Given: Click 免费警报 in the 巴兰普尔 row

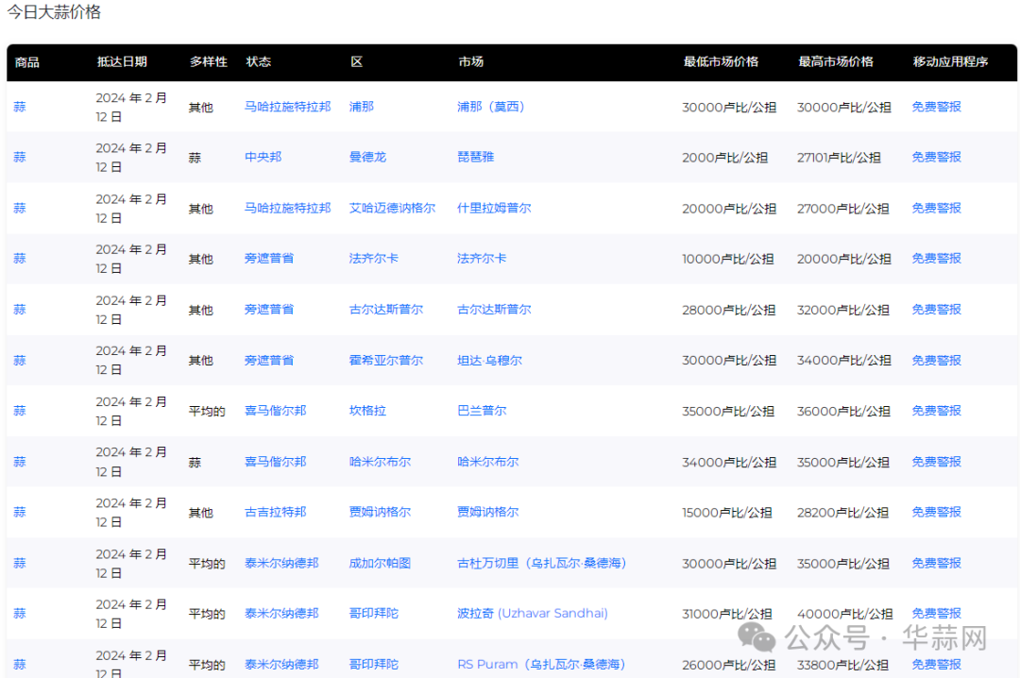Looking at the screenshot, I should click(936, 411).
